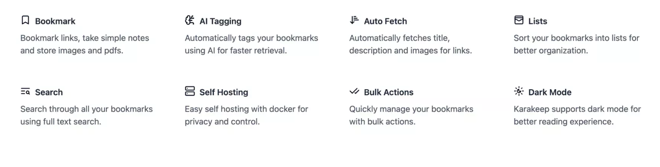Click the Bookmark feature icon
Screen dimensions: 660x167
point(25,20)
